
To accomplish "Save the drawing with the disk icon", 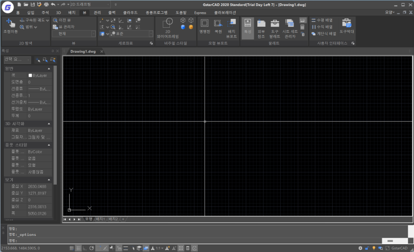I will pyautogui.click(x=32, y=4).
